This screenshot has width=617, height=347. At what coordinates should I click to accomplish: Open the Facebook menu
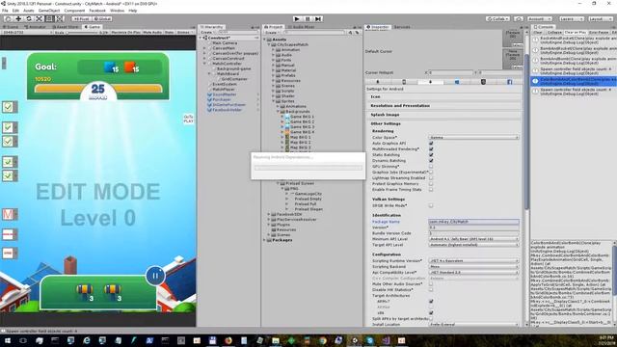[97, 11]
